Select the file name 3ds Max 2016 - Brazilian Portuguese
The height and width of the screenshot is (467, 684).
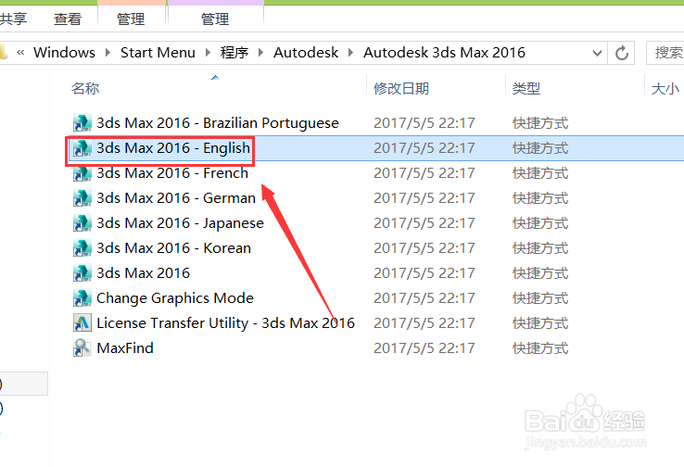(x=218, y=123)
